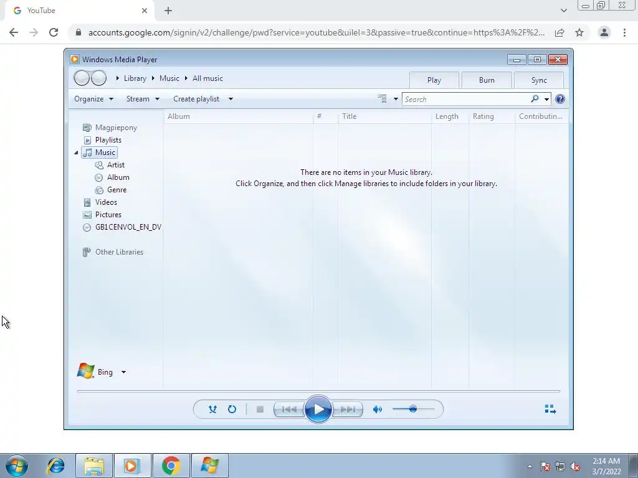Open the Chrome three-dot menu
Image resolution: width=638 pixels, height=478 pixels.
click(624, 32)
